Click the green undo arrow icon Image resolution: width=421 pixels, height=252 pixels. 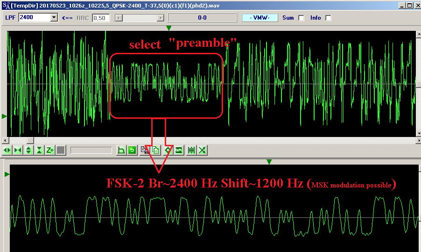tap(132, 150)
